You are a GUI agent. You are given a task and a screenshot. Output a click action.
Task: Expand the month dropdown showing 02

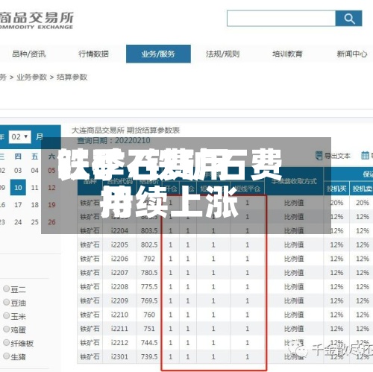coord(19,137)
